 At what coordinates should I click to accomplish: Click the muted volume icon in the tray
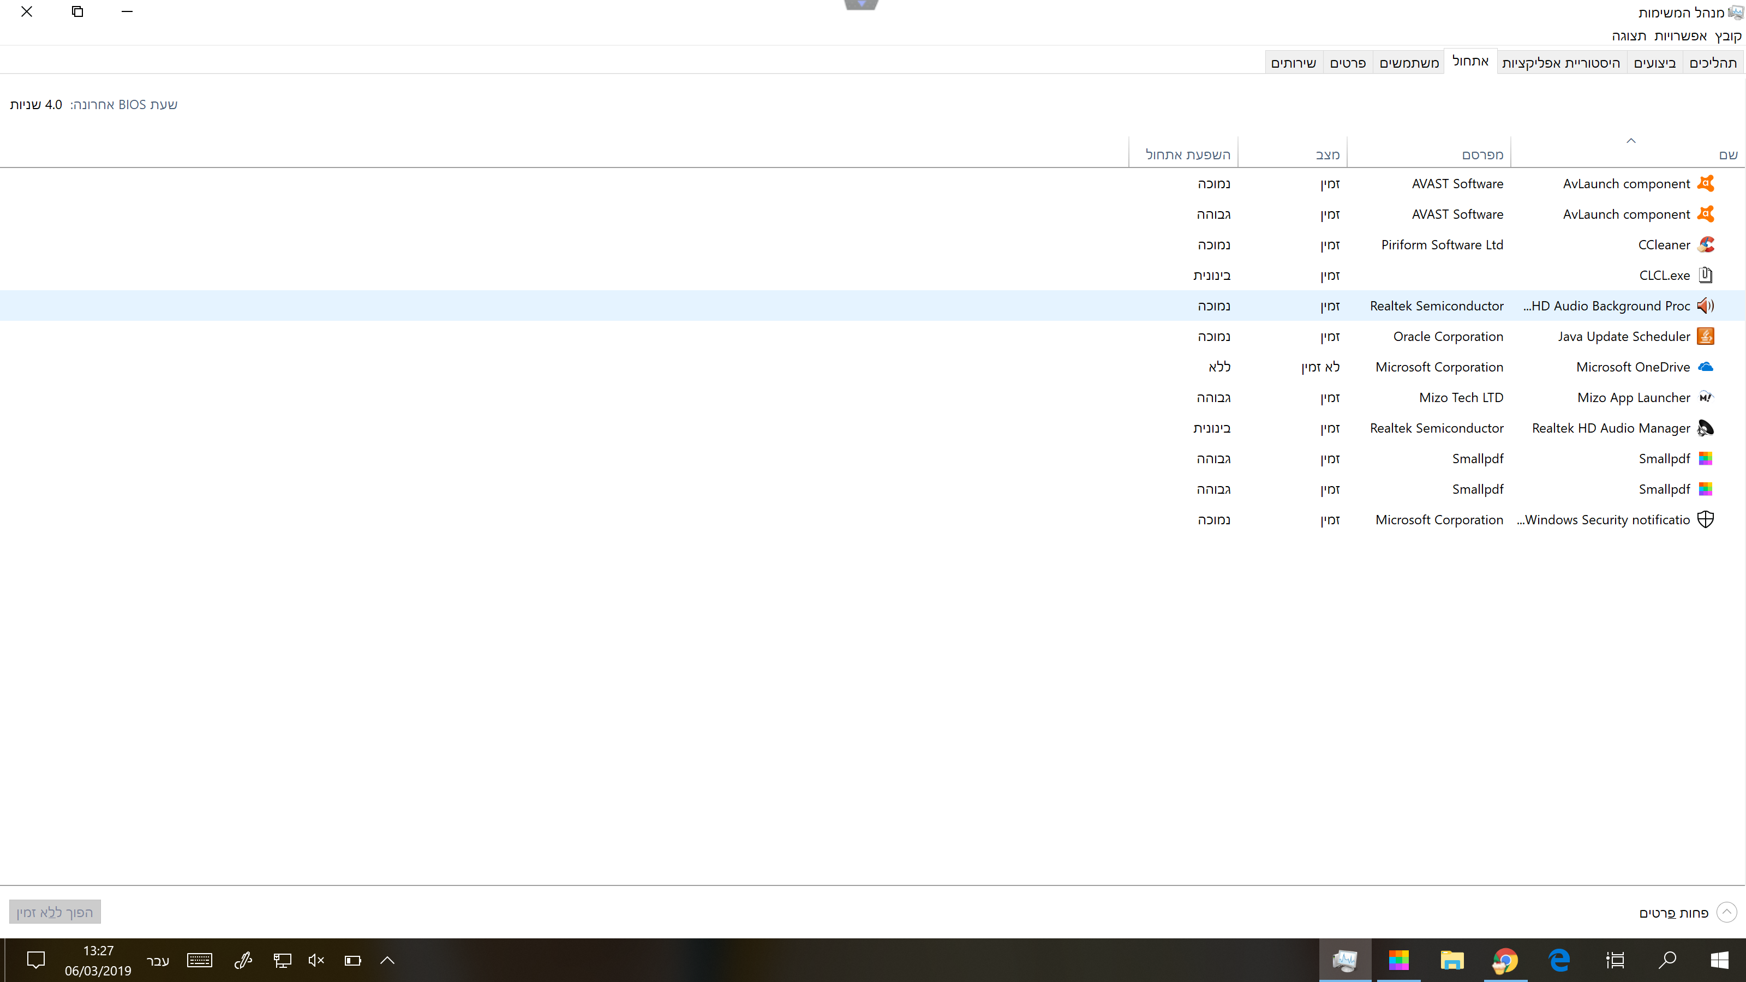316,960
